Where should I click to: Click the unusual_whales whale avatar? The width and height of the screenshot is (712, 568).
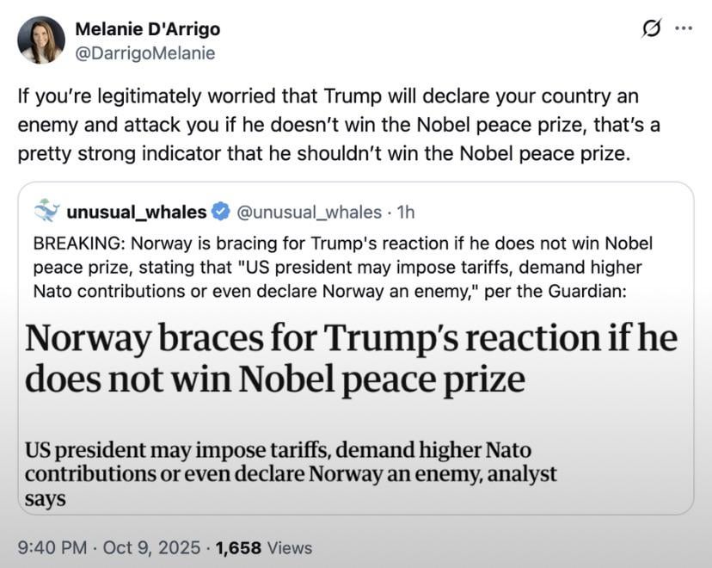pos(46,211)
